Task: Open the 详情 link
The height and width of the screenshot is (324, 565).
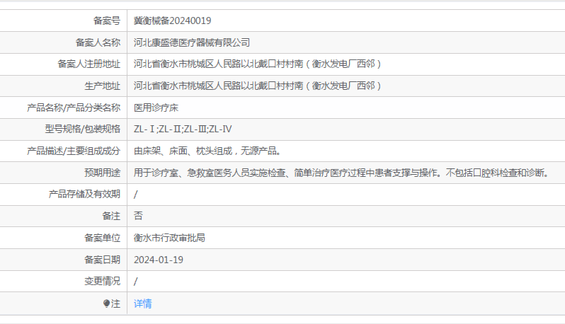Action: pos(143,304)
